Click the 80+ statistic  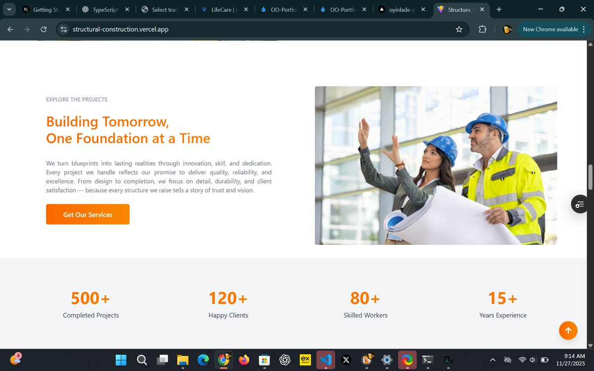(365, 298)
